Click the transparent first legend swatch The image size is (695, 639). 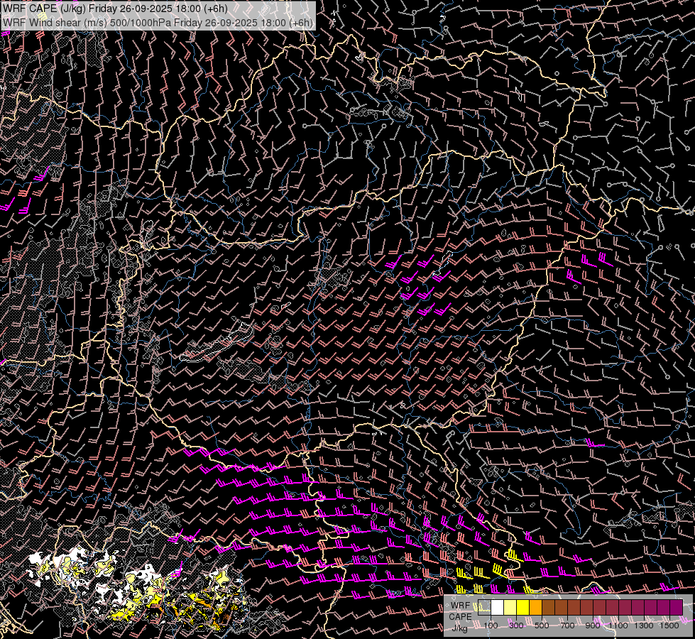point(484,607)
